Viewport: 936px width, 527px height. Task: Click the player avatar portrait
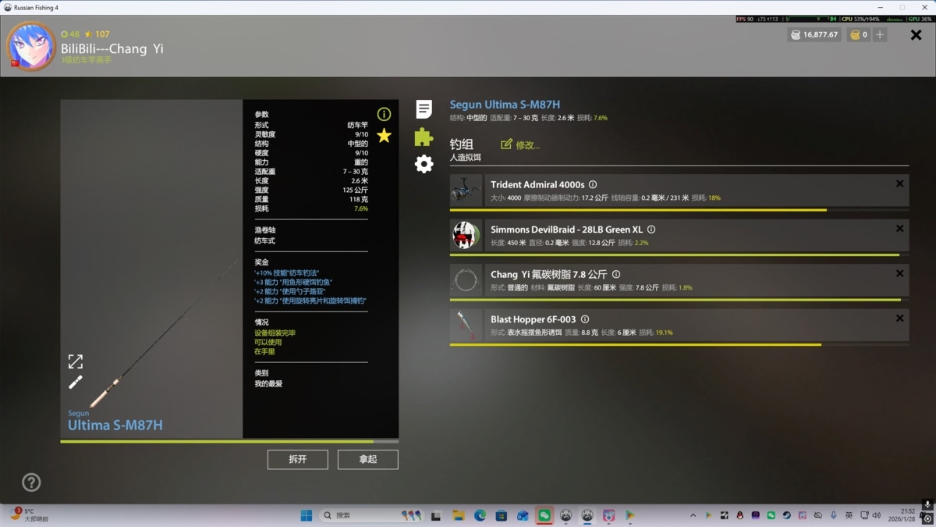click(x=32, y=46)
